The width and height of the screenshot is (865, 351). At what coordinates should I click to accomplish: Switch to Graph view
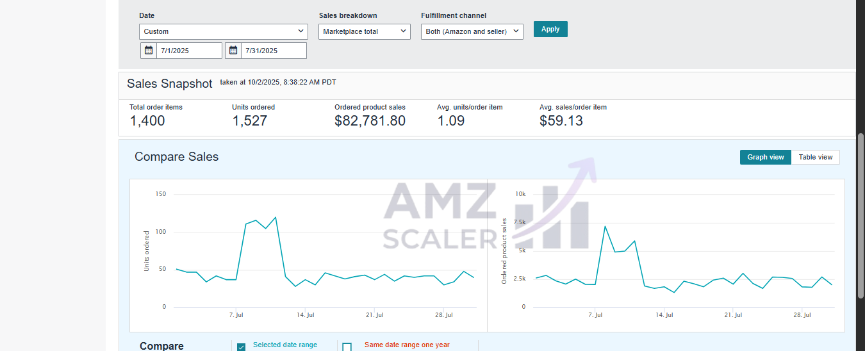coord(766,157)
